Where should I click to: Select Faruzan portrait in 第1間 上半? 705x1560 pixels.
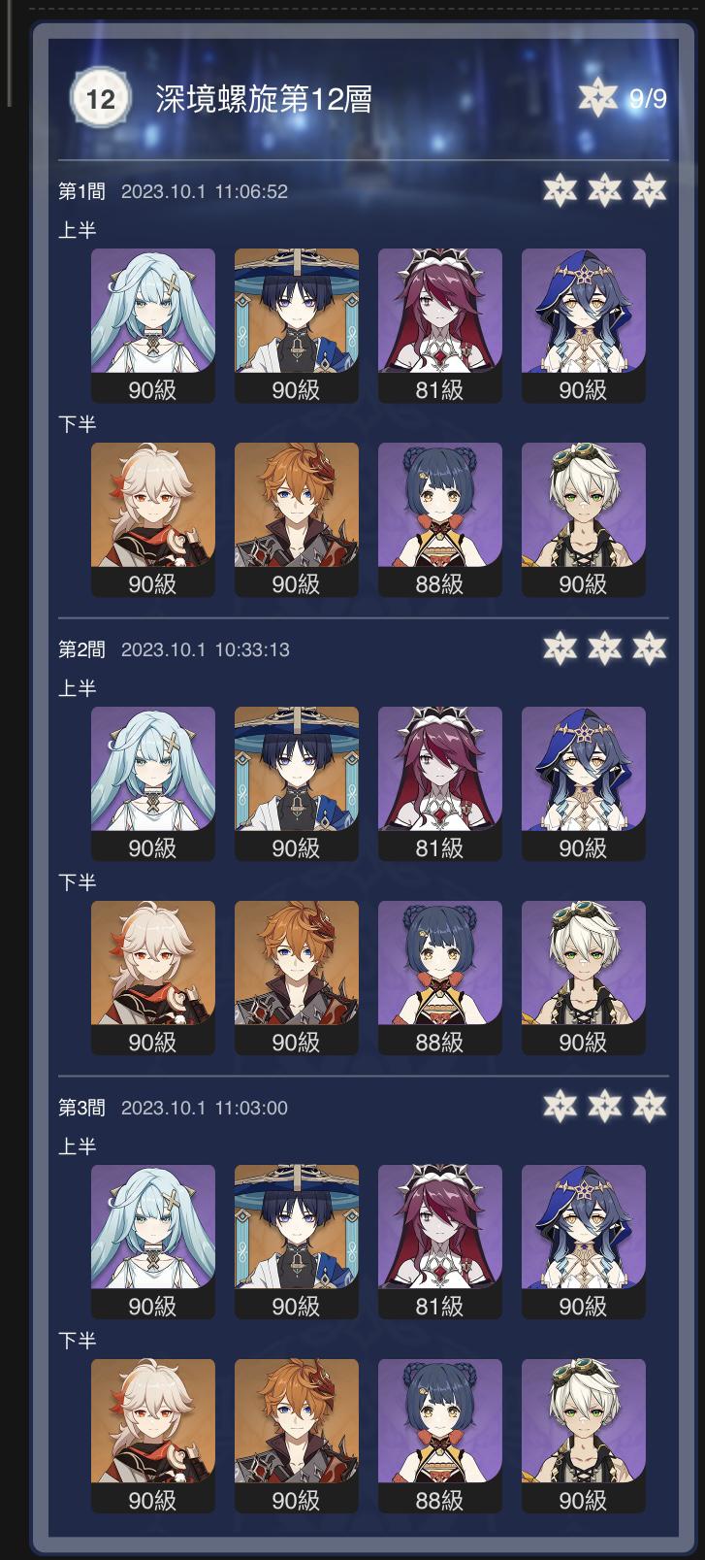click(153, 325)
